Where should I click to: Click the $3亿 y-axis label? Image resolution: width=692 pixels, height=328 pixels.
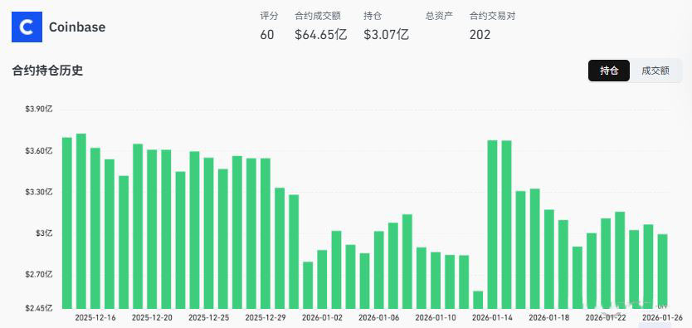point(44,233)
